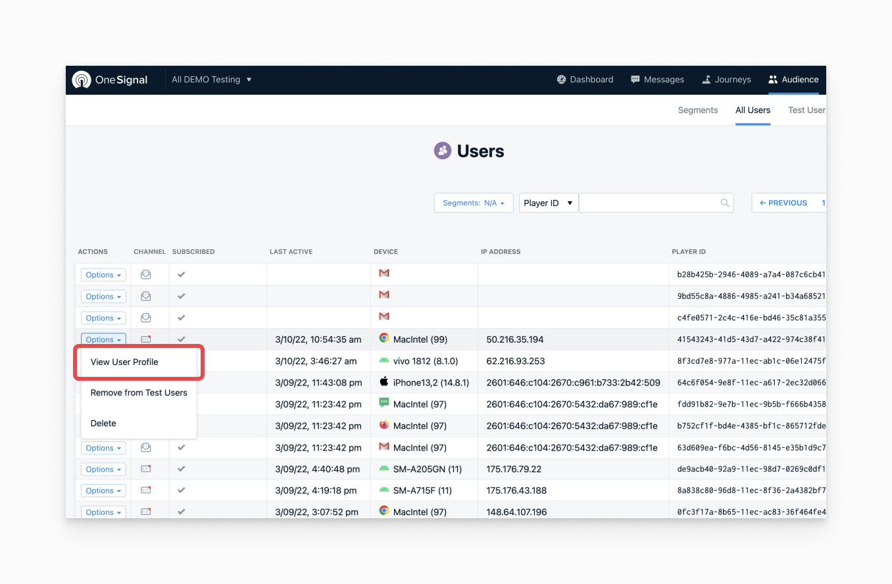This screenshot has height=584, width=892.
Task: Click IP address 62.216.93.253
Action: tap(514, 361)
